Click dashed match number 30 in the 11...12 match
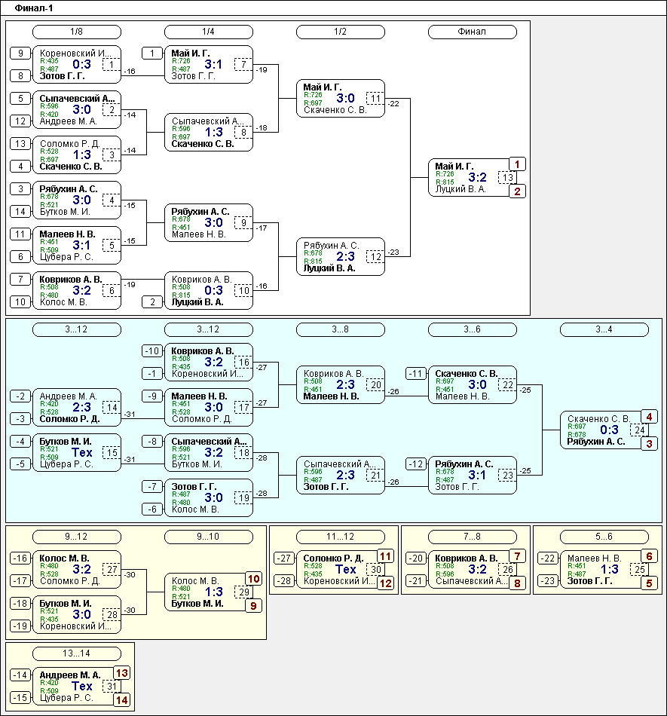The width and height of the screenshot is (667, 716). click(x=376, y=570)
